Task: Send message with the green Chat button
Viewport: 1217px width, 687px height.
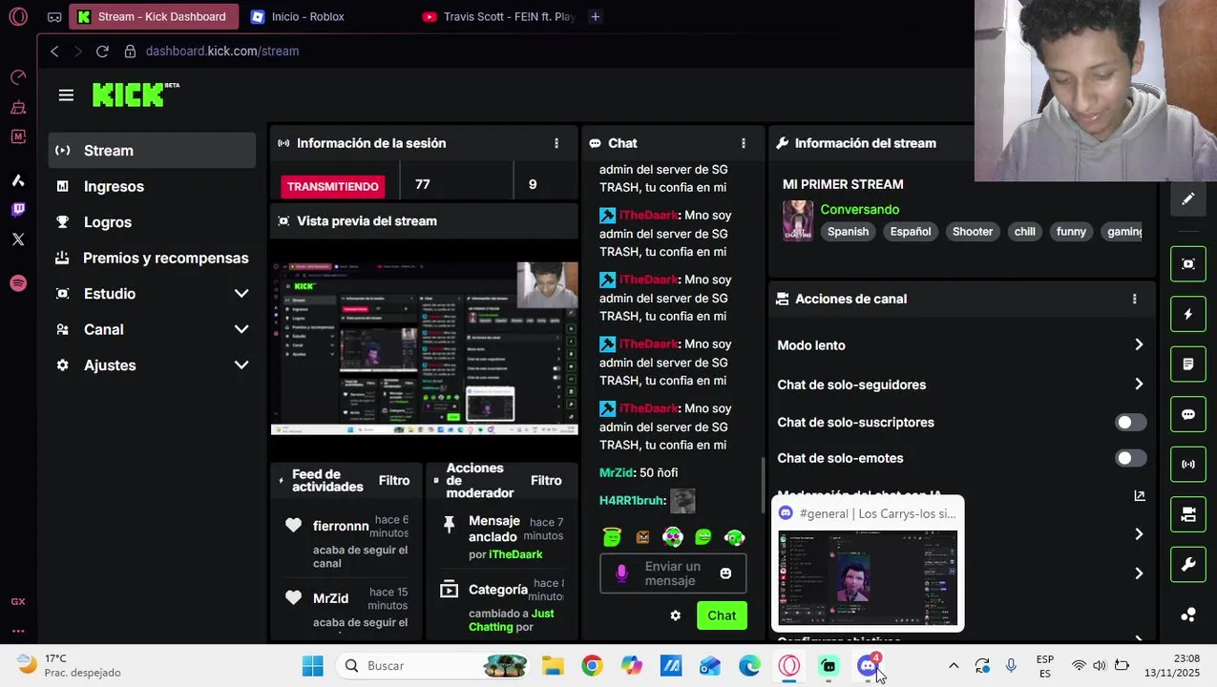Action: [722, 615]
